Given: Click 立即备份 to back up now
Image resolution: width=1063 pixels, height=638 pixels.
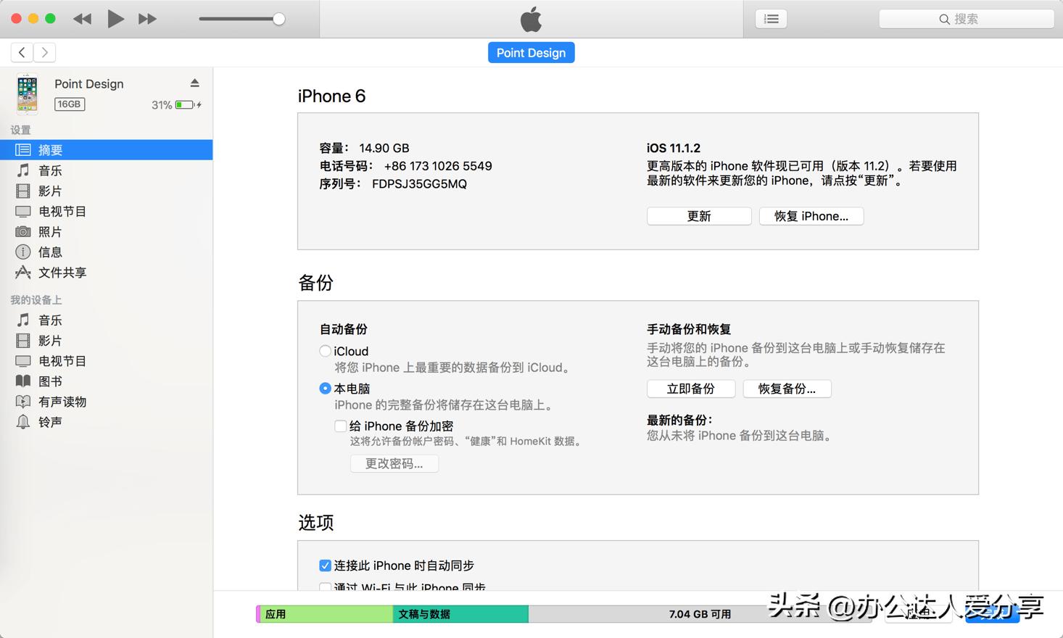Looking at the screenshot, I should 690,389.
